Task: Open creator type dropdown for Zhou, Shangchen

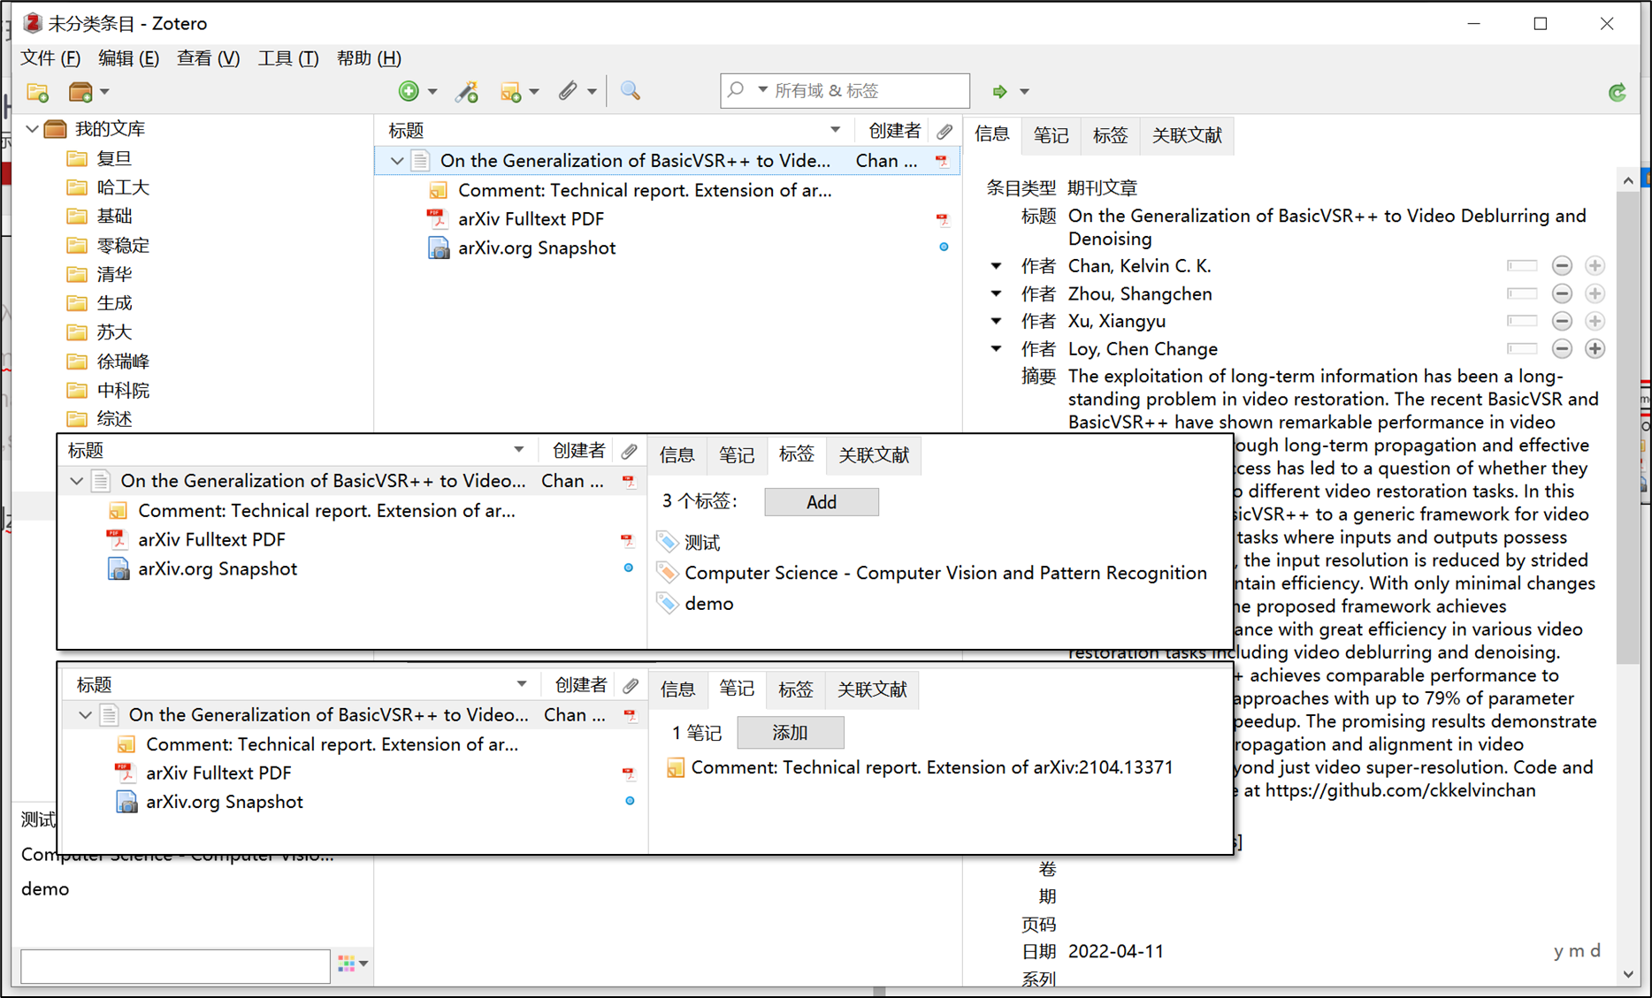Action: click(x=997, y=293)
